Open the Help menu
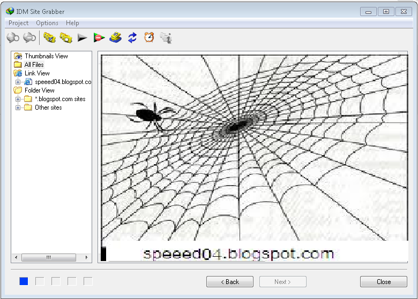The image size is (418, 299). 72,23
